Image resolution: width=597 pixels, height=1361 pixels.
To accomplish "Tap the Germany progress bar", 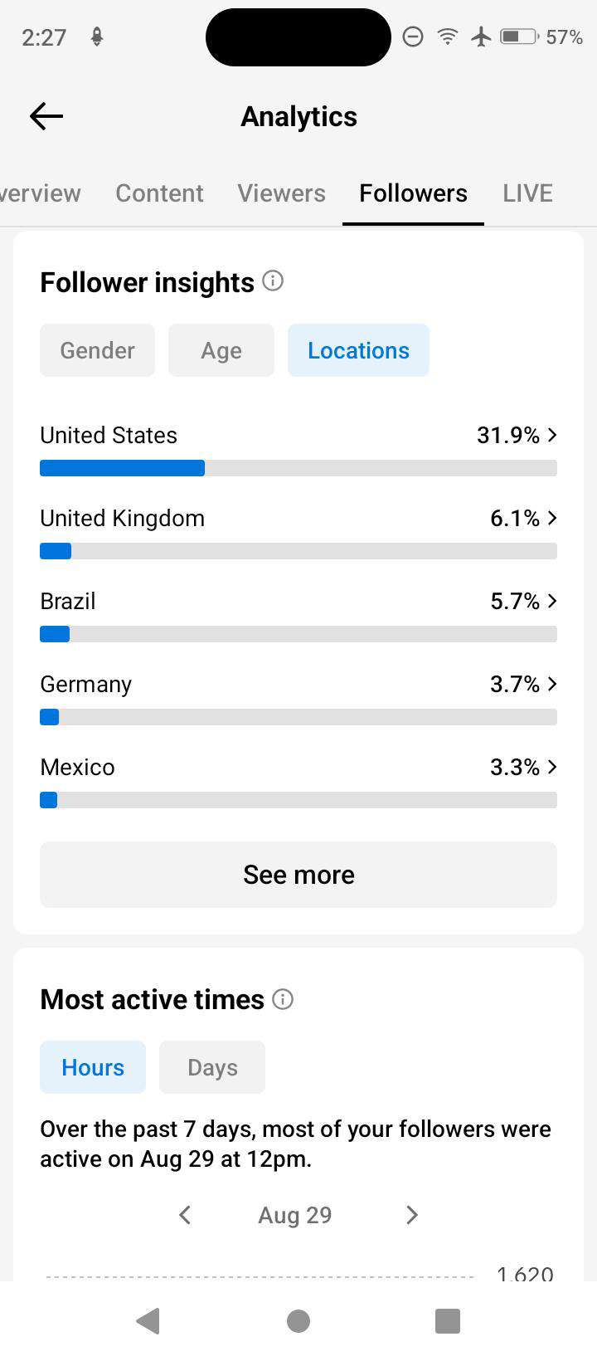I will [x=298, y=717].
